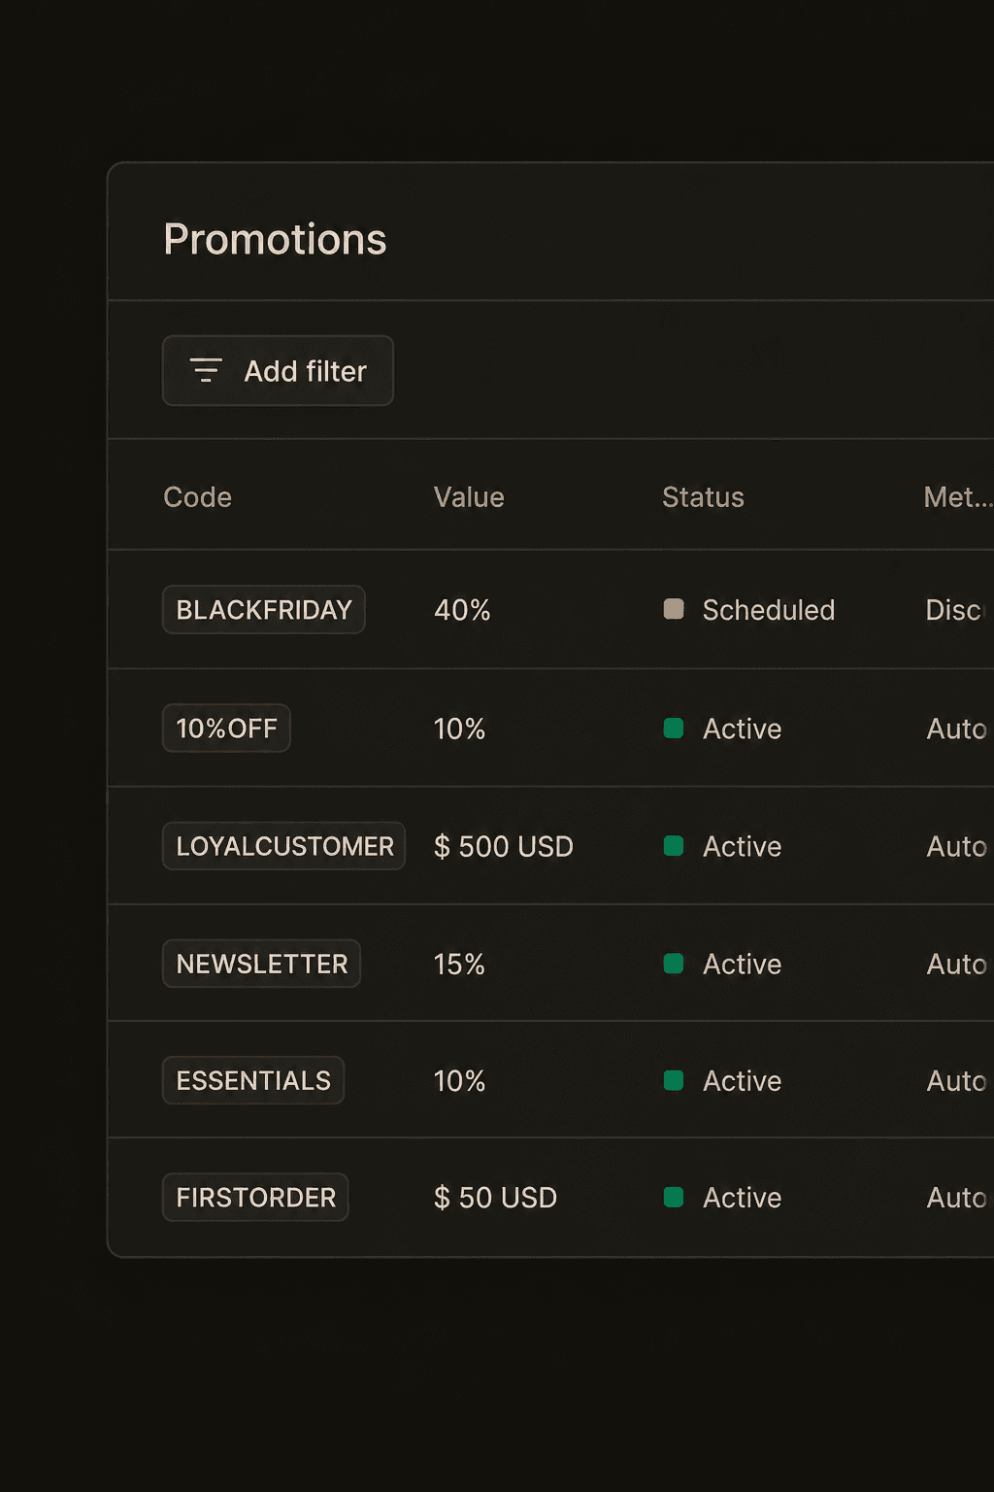994x1492 pixels.
Task: Click the 10% value in 10%OFF row
Action: pyautogui.click(x=459, y=729)
